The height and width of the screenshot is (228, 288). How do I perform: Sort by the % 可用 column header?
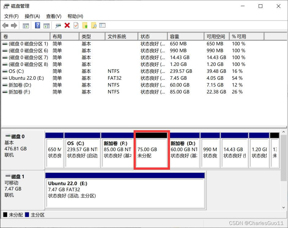click(x=247, y=37)
